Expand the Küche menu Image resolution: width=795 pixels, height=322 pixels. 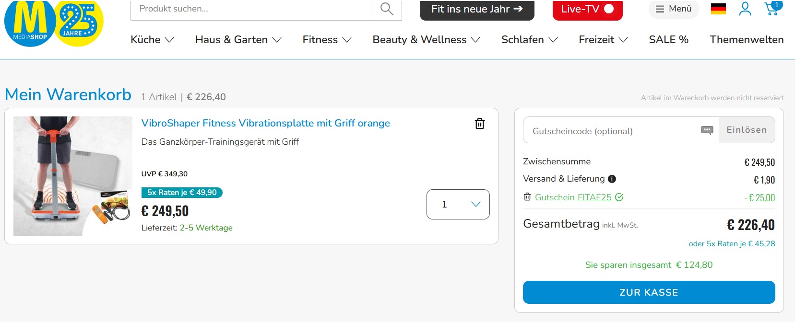[x=152, y=40]
